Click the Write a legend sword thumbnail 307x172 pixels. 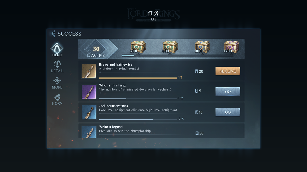point(89,132)
